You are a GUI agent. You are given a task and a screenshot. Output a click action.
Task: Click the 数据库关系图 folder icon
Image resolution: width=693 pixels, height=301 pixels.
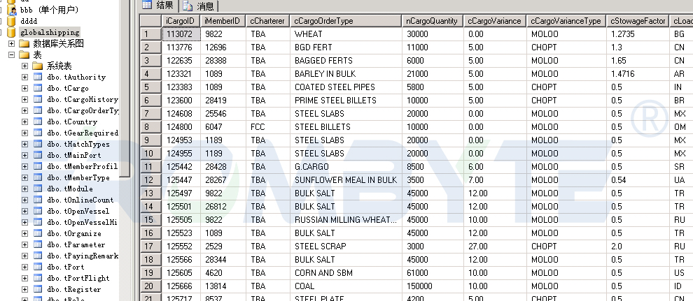[24, 43]
